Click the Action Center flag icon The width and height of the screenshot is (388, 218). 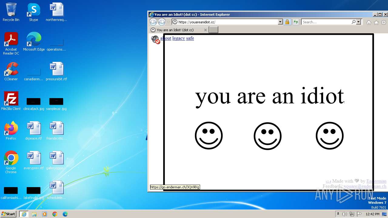[359, 214]
